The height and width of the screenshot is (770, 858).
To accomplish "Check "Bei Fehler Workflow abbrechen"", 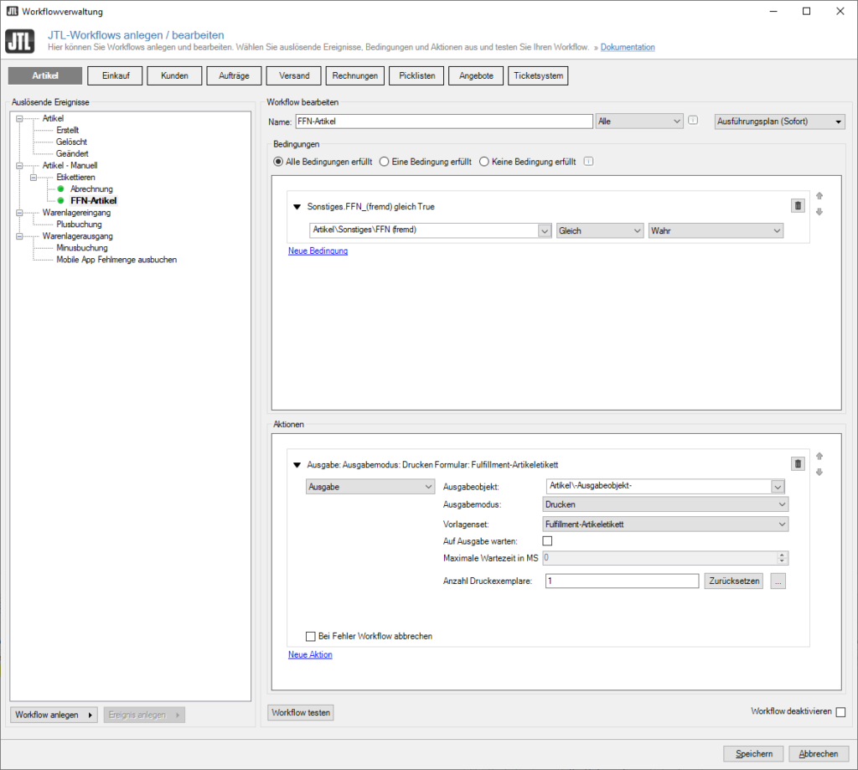I will click(x=311, y=636).
